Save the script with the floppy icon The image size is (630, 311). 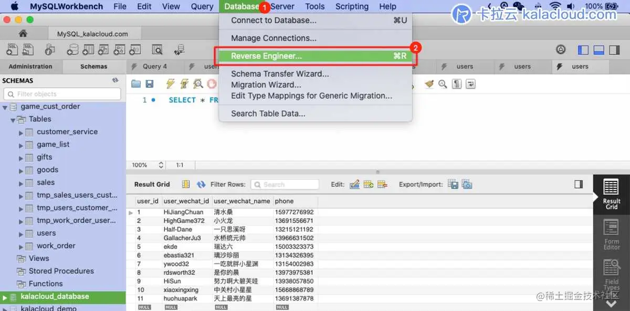150,84
